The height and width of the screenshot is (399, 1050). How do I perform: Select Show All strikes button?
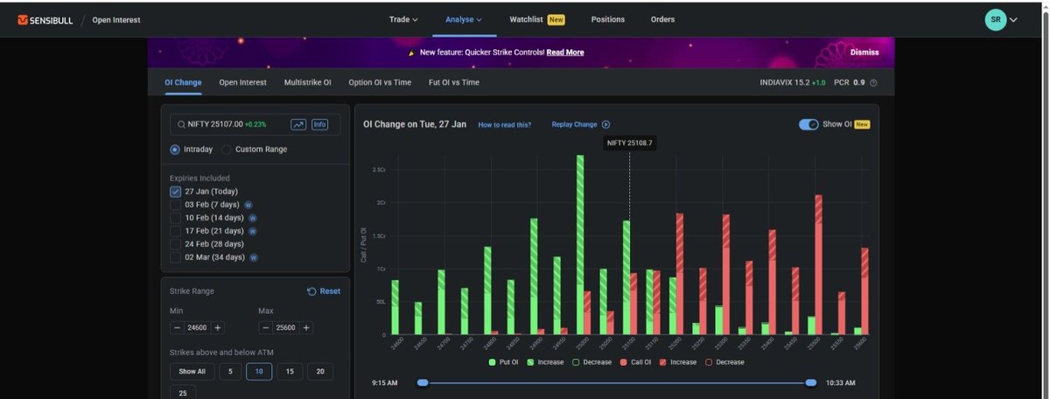coord(192,372)
